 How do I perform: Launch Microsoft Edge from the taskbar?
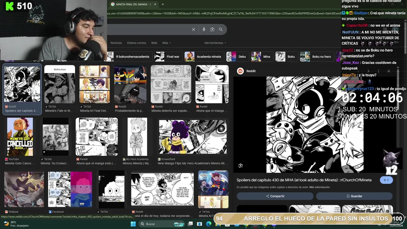(209, 224)
